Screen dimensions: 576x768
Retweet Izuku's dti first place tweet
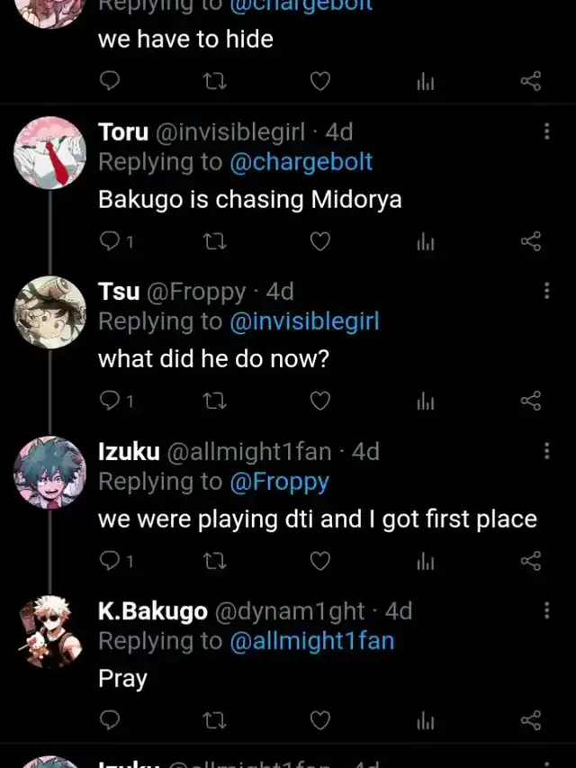(x=214, y=561)
